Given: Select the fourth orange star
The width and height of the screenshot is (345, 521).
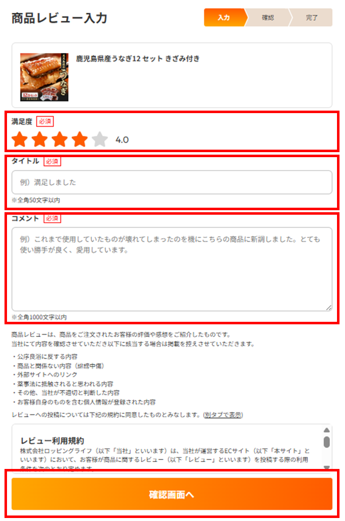Looking at the screenshot, I should (79, 139).
